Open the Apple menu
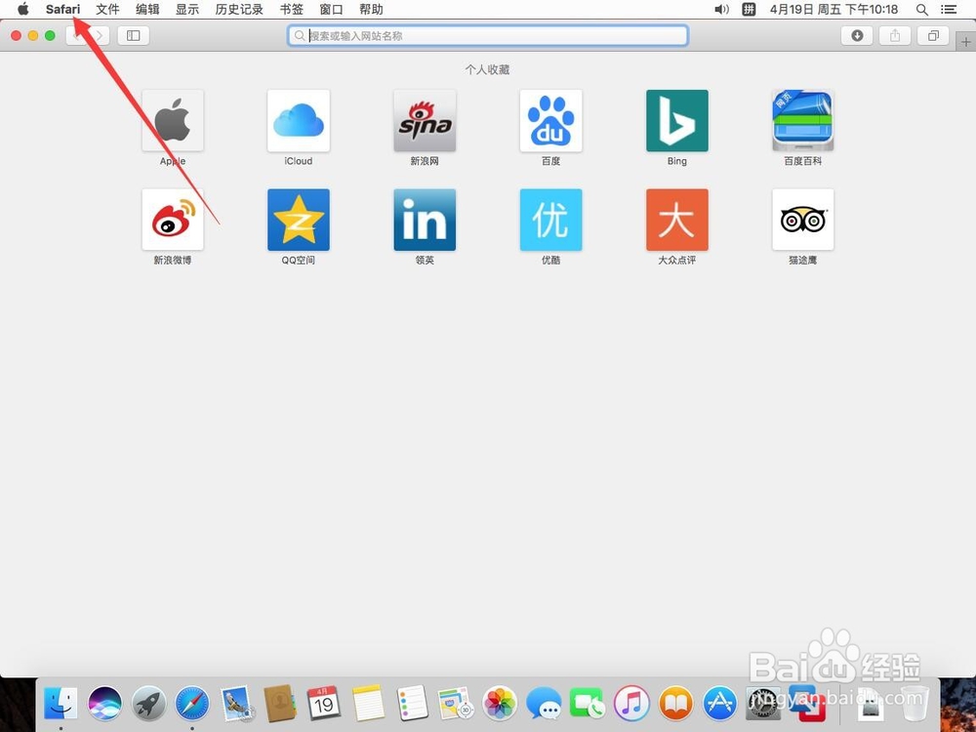The height and width of the screenshot is (732, 976). pyautogui.click(x=23, y=9)
